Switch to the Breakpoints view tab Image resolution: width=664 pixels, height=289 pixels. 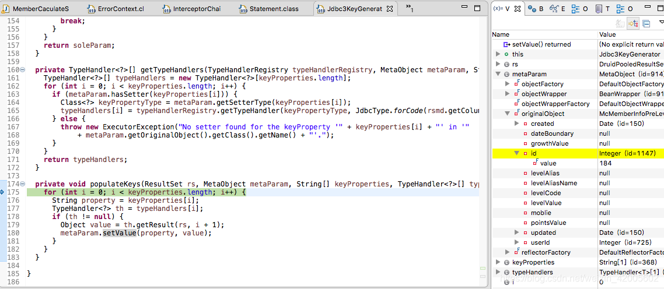click(x=535, y=9)
